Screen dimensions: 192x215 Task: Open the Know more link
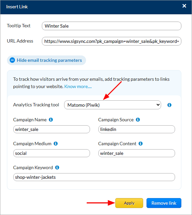point(78,86)
